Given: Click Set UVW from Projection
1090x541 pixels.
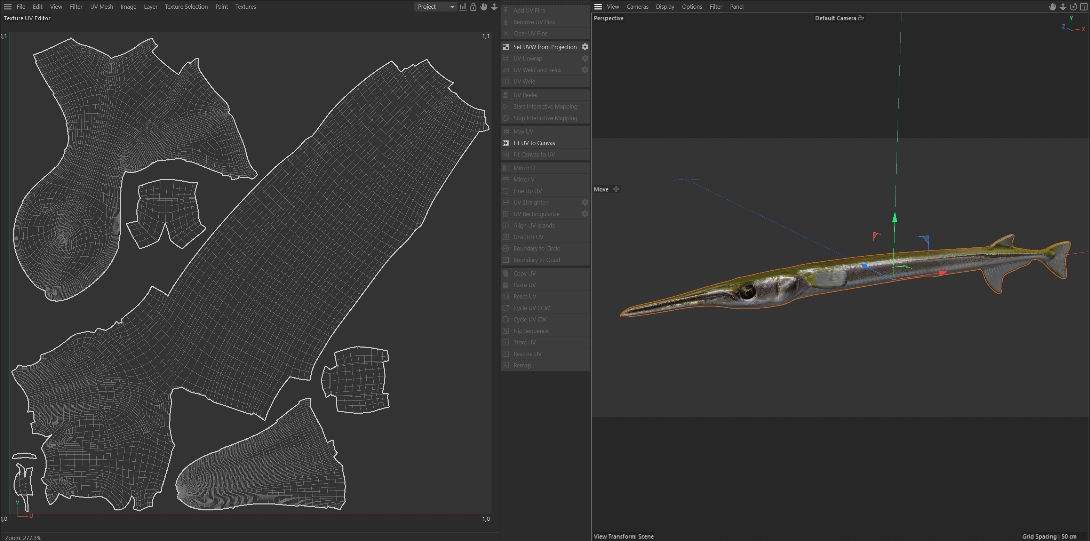Looking at the screenshot, I should 544,47.
